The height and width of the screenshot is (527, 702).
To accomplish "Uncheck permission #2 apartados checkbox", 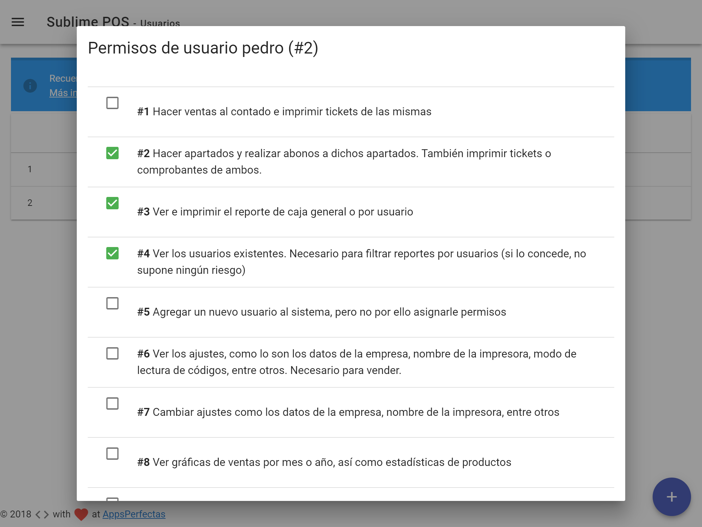I will [x=112, y=153].
